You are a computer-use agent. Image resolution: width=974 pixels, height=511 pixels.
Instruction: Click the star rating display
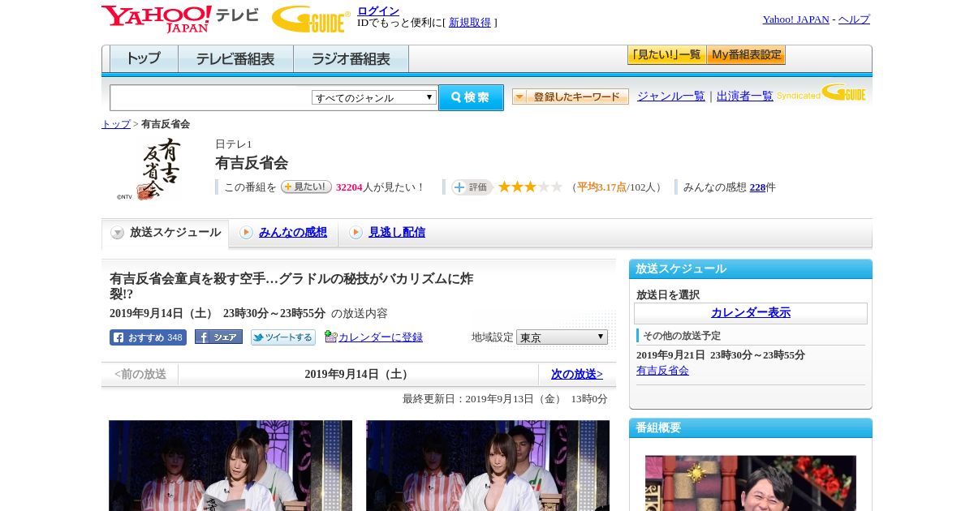(530, 187)
